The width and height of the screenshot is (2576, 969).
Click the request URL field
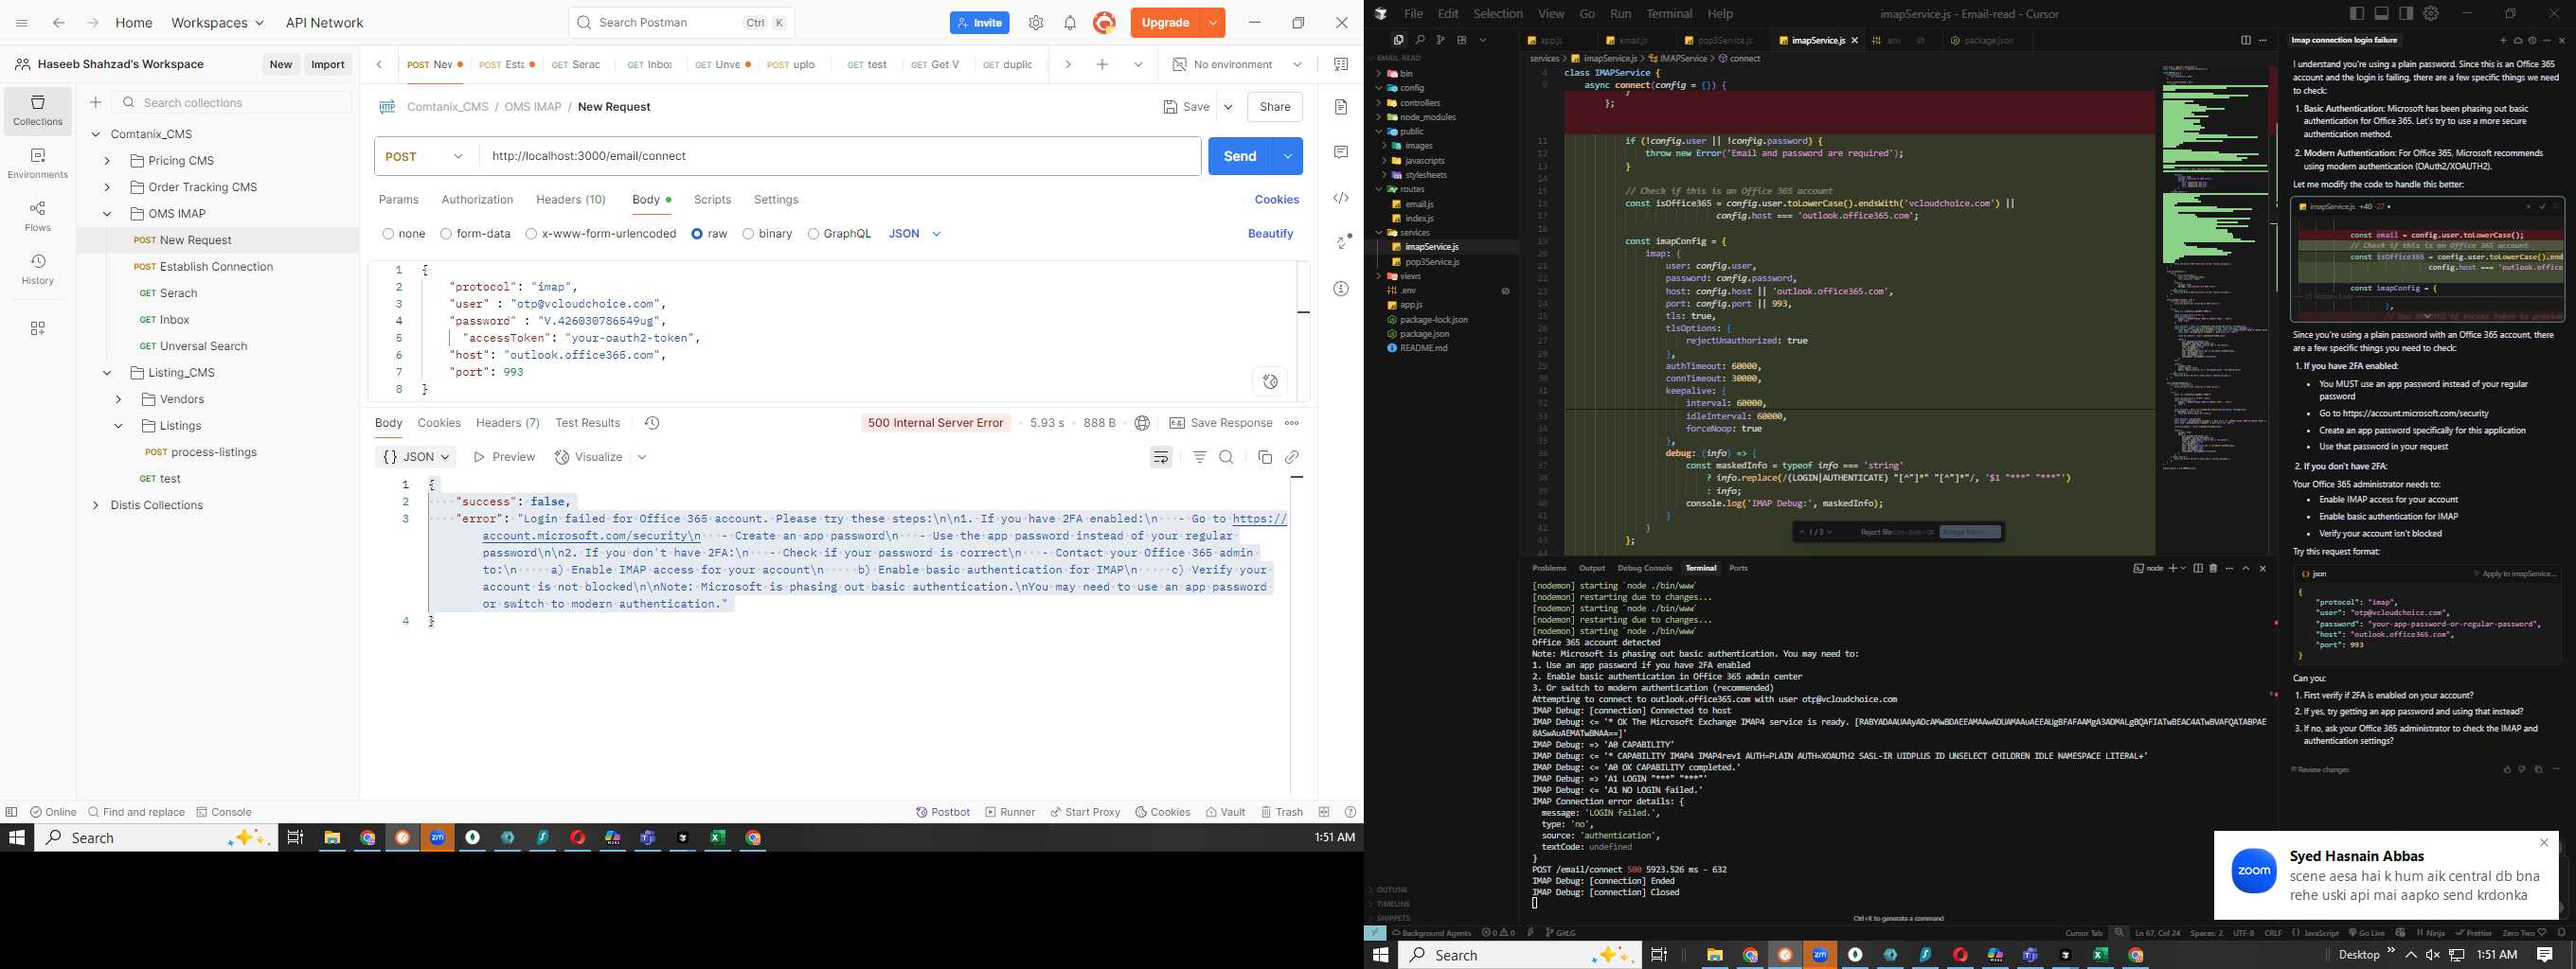(x=840, y=157)
